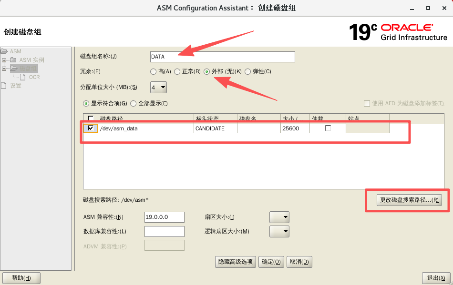Screen dimensions: 453x285
Task: Click the 站点 column header
Action: pos(368,119)
